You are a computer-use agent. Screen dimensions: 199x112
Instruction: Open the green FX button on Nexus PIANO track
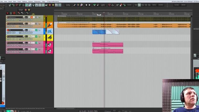[36, 36]
